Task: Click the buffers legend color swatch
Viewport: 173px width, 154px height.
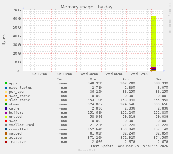Action: pyautogui.click(x=6, y=113)
